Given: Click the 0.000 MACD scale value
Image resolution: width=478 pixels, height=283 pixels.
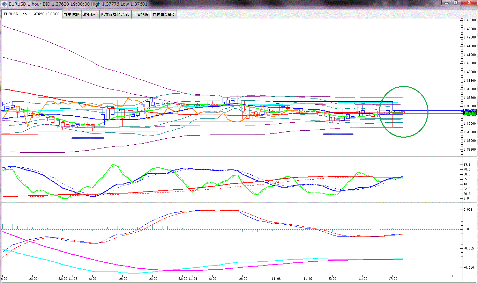Looking at the screenshot, I should [468, 229].
